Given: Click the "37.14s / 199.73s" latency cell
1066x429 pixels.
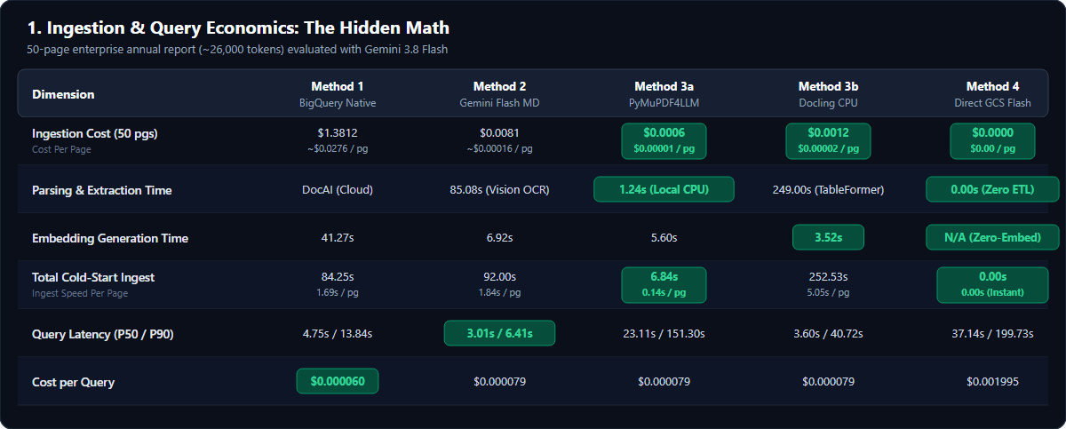Looking at the screenshot, I should [992, 334].
